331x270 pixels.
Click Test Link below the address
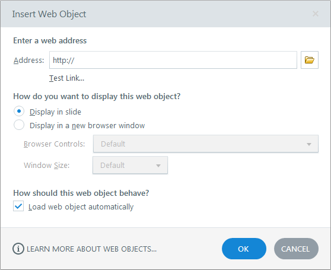click(66, 78)
